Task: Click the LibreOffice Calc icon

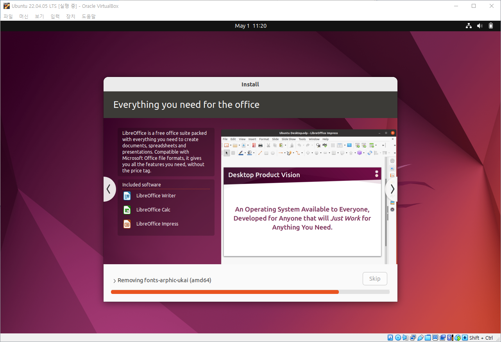Action: click(127, 210)
